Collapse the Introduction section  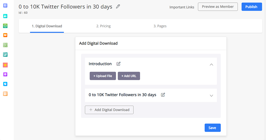[211, 65]
